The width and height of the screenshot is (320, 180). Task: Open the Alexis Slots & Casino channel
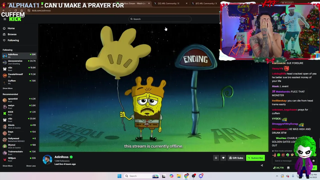click(x=19, y=126)
